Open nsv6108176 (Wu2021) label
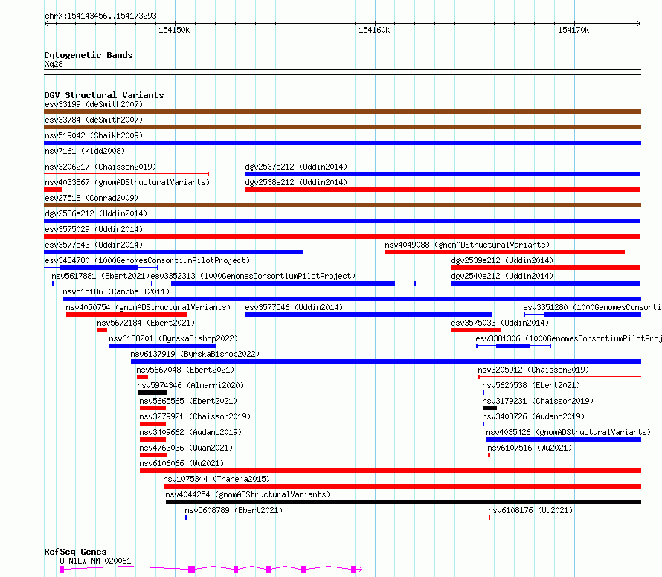 tap(530, 510)
